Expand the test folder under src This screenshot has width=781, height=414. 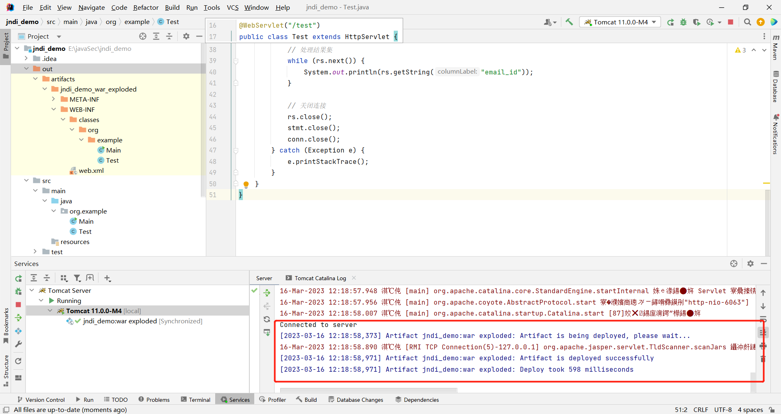pos(35,252)
